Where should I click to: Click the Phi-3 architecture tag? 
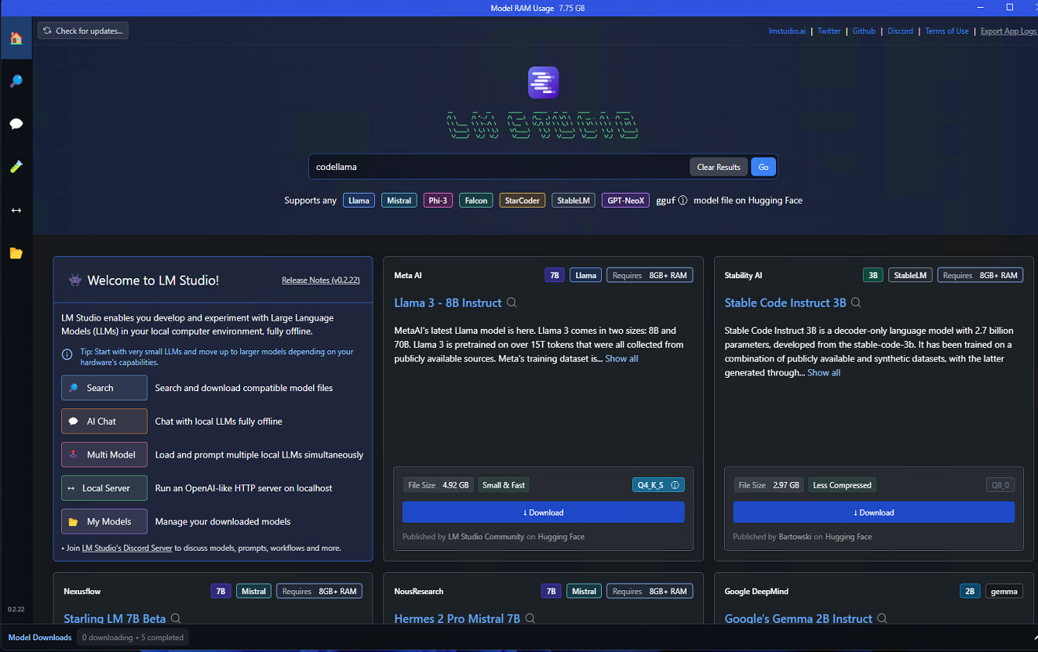[438, 201]
